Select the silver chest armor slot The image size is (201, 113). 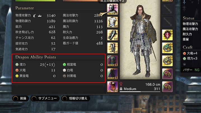pos(113,22)
